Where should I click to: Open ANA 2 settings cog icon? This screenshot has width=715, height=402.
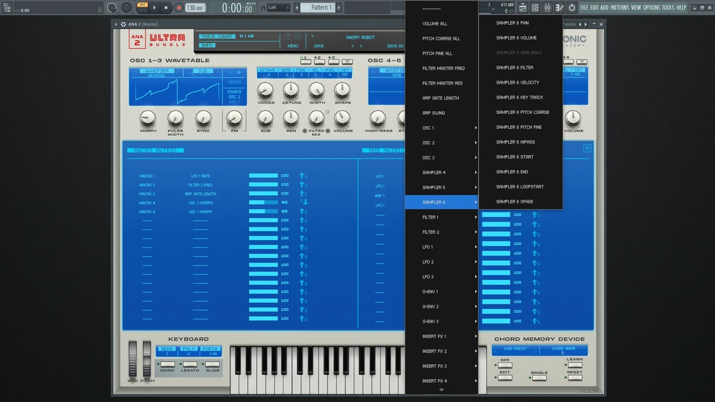(298, 37)
